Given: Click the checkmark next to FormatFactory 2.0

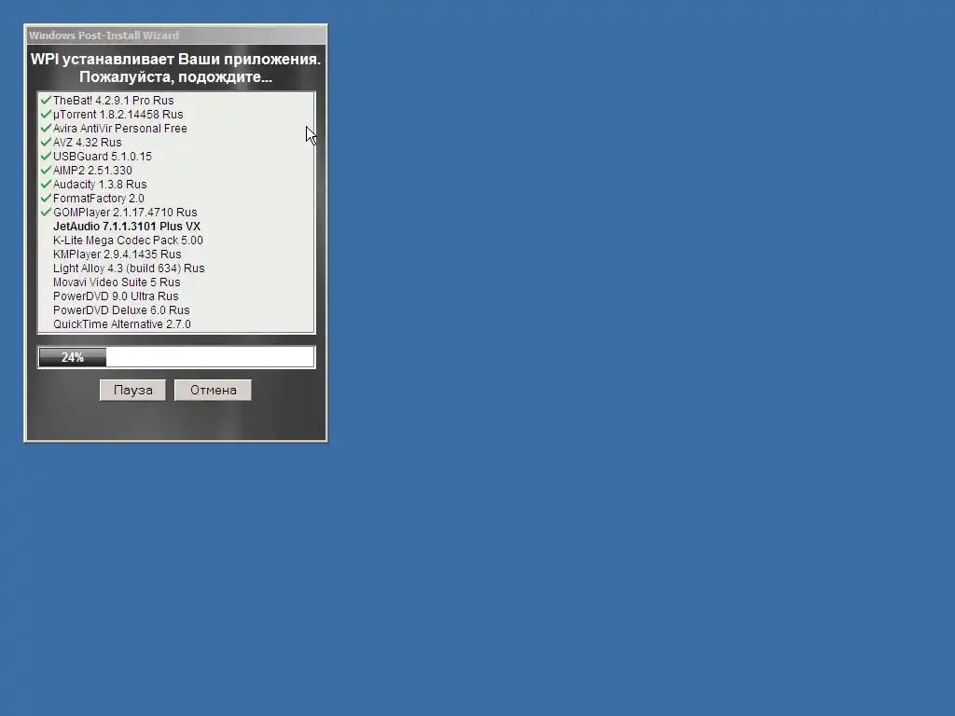Looking at the screenshot, I should (46, 198).
